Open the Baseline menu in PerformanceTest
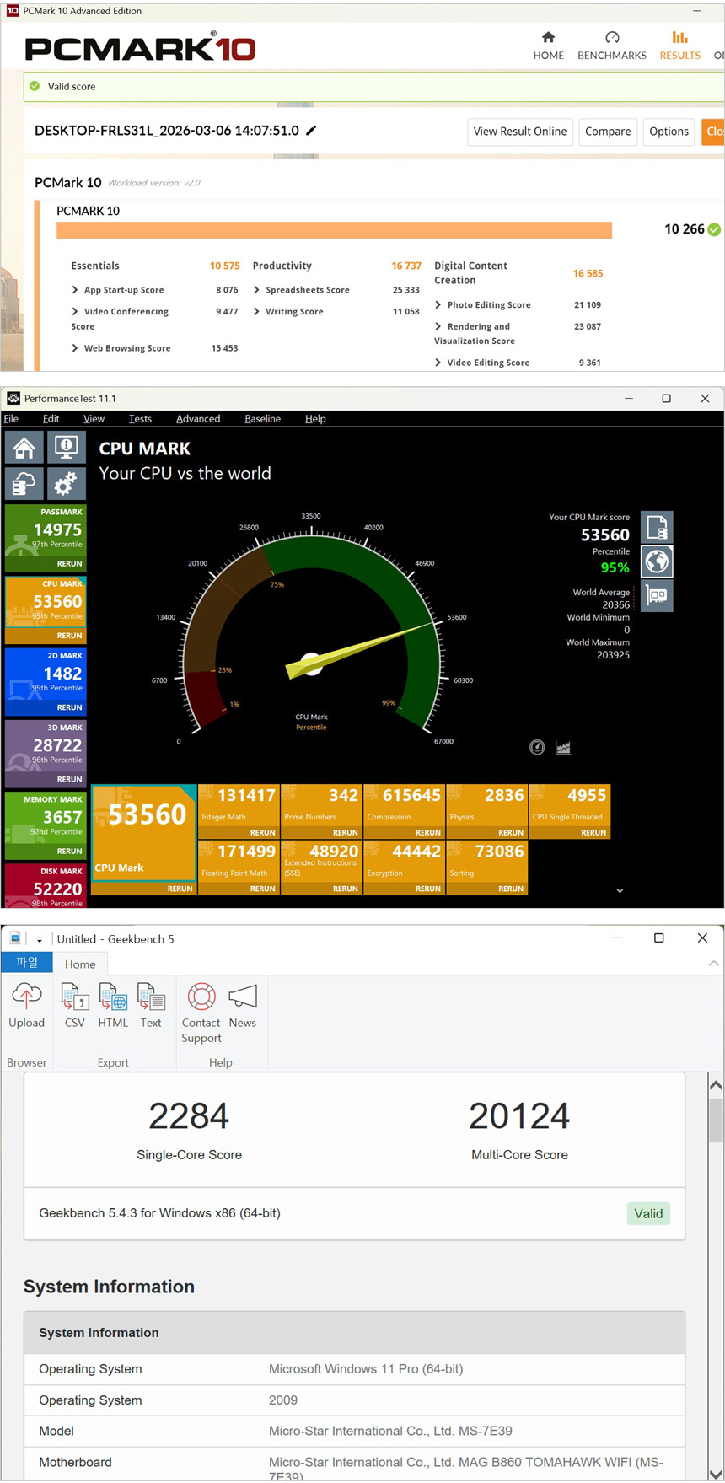This screenshot has height=1483, width=725. tap(262, 419)
